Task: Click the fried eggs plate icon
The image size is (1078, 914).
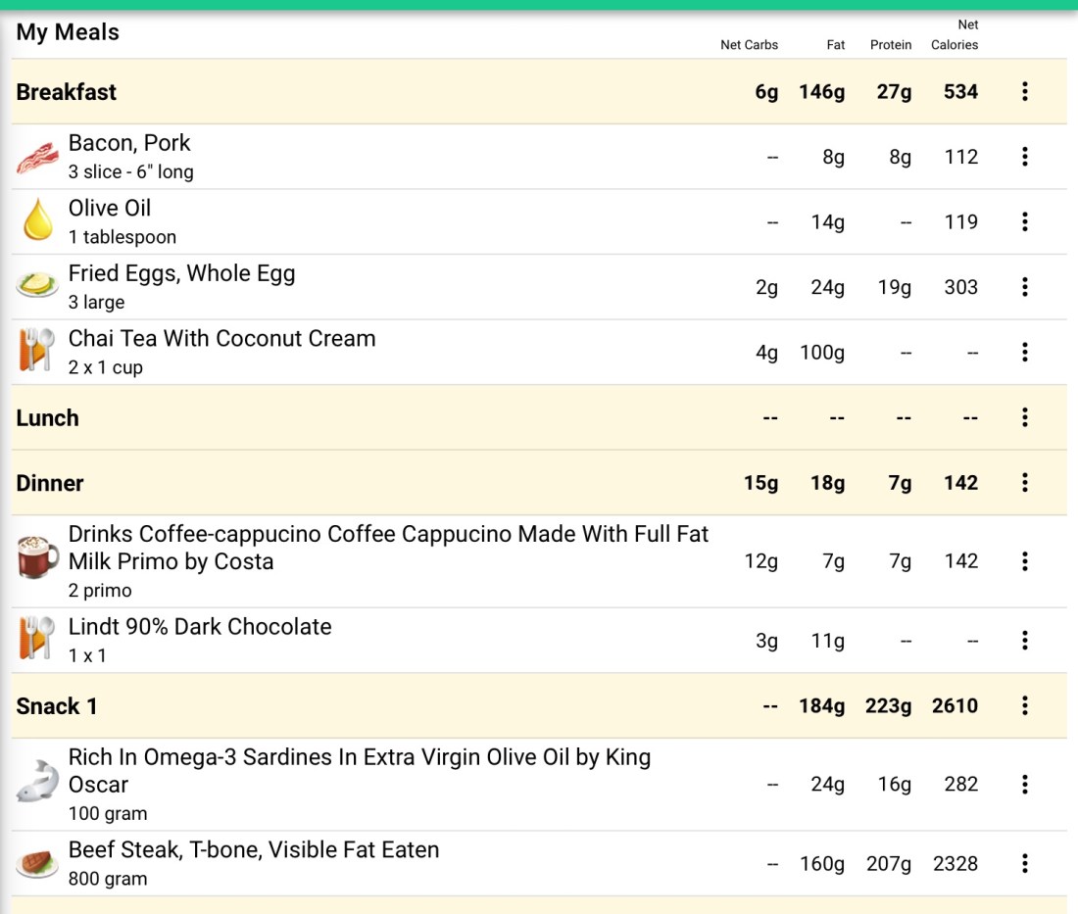Action: tap(37, 286)
